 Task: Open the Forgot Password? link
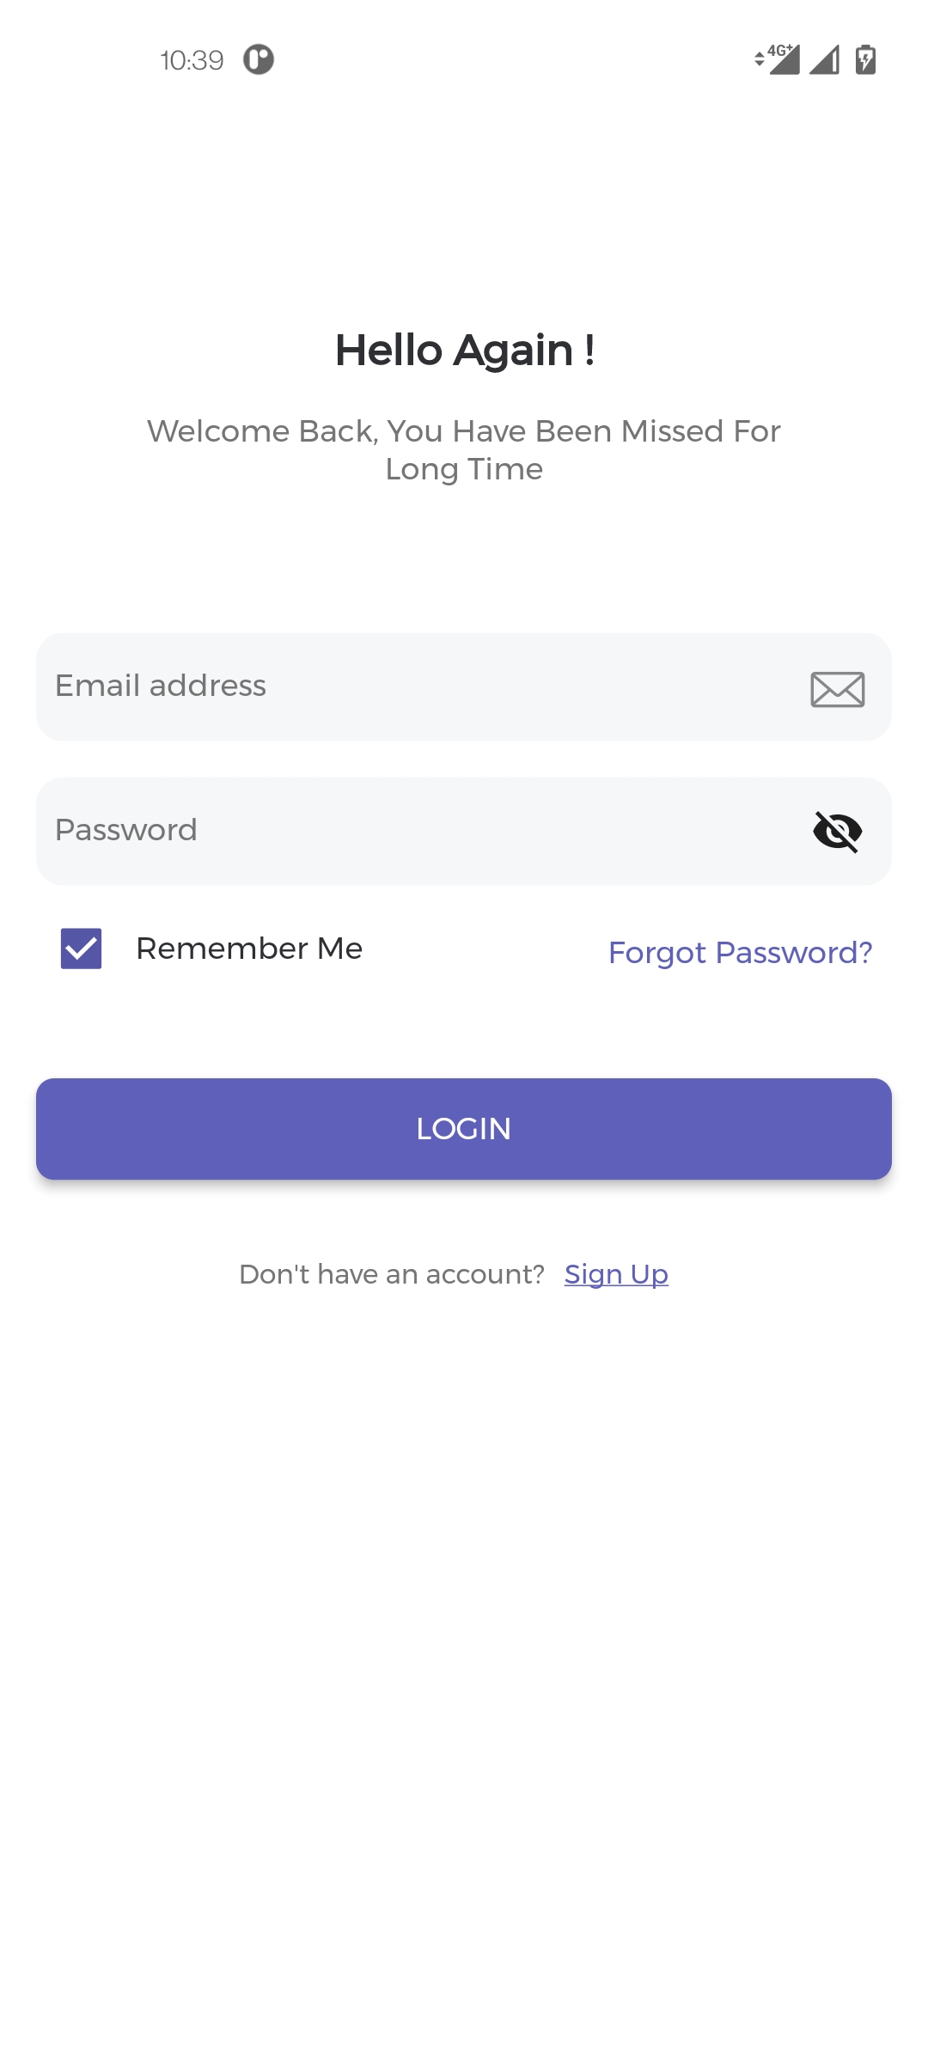[x=740, y=953]
